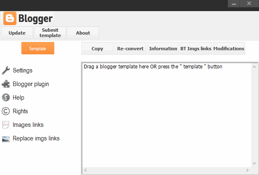Open the Settings label
The width and height of the screenshot is (259, 175).
(23, 70)
